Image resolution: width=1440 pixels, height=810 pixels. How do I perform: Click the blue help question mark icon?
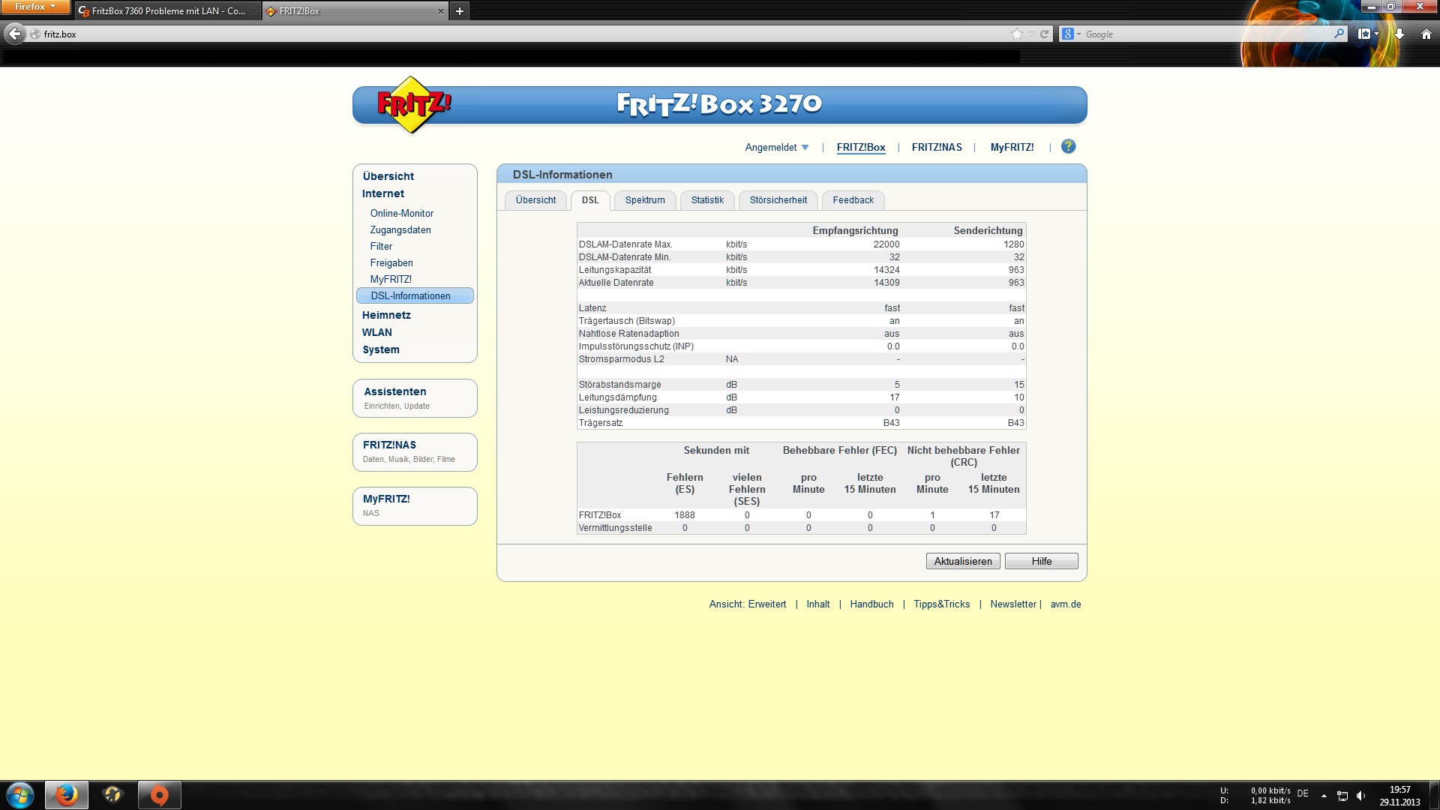click(x=1068, y=146)
